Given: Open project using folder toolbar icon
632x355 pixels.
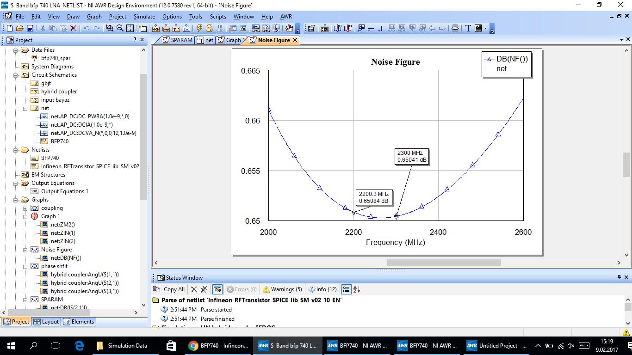Looking at the screenshot, I should (19, 28).
